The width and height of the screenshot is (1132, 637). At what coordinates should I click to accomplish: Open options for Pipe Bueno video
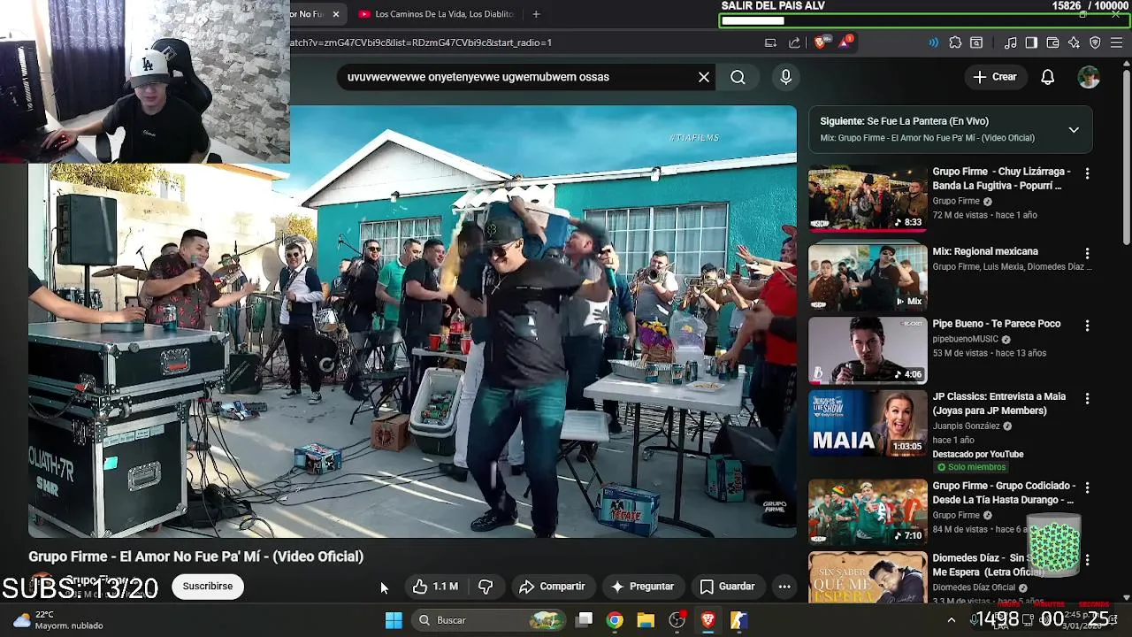coord(1087,326)
